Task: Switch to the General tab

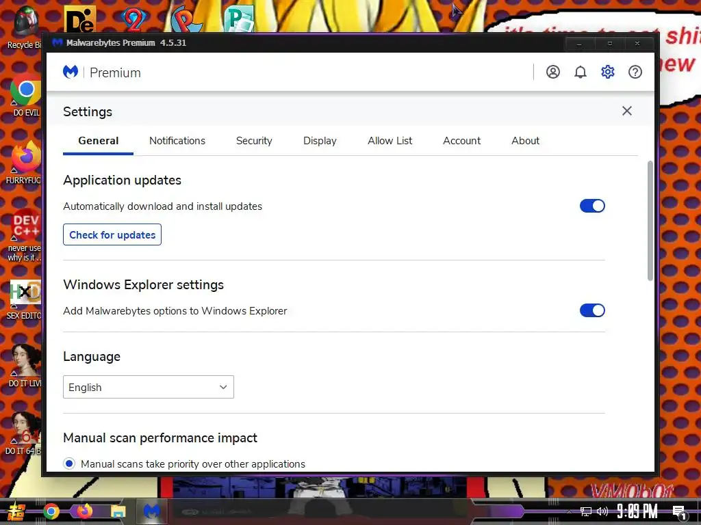Action: tap(99, 141)
